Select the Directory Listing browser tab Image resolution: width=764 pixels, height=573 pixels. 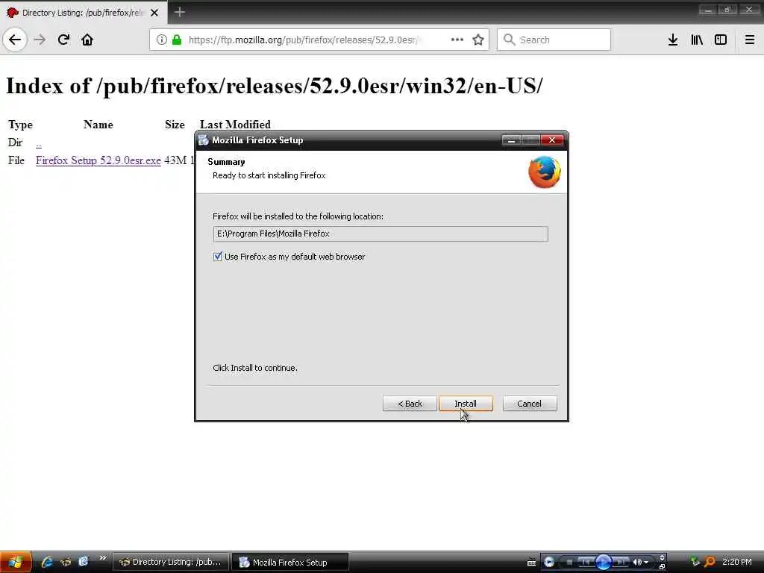(83, 13)
